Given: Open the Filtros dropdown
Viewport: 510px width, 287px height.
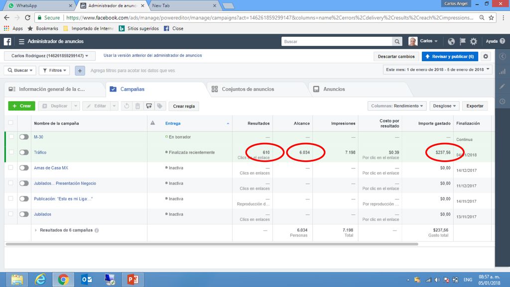Looking at the screenshot, I should click(54, 70).
